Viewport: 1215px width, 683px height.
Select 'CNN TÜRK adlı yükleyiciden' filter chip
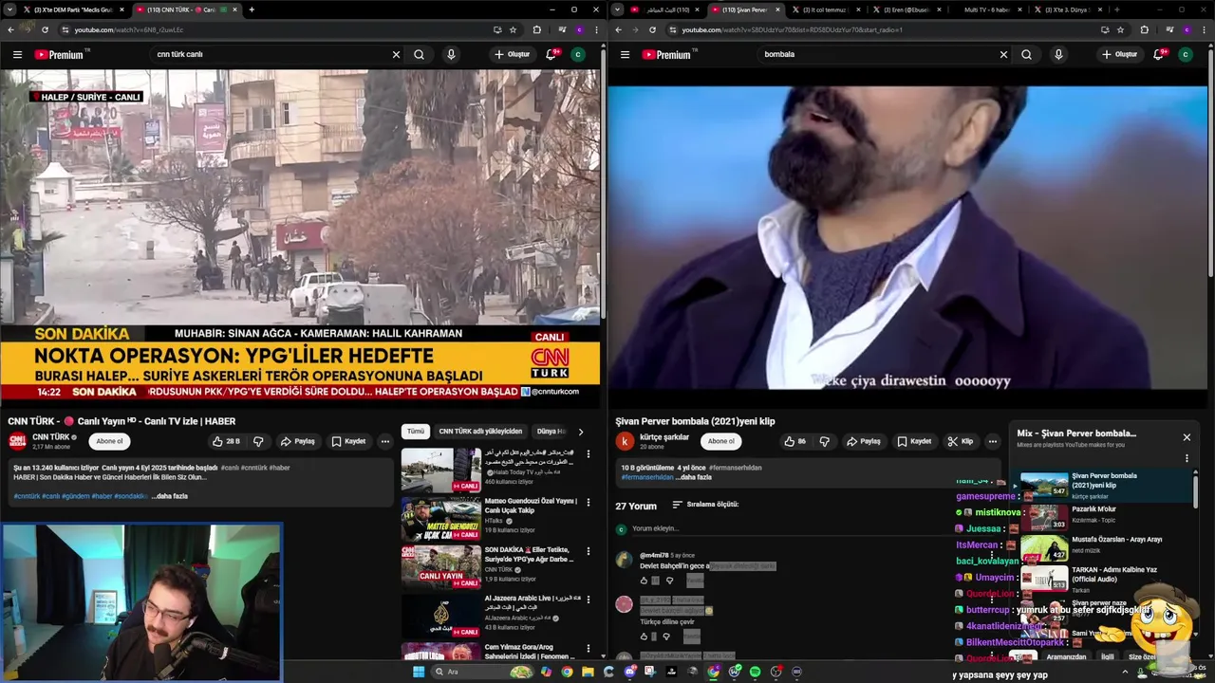480,432
